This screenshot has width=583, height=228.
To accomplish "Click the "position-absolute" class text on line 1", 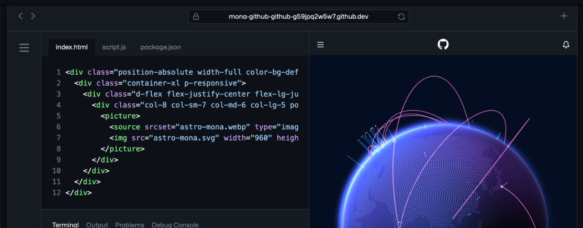I will (156, 72).
